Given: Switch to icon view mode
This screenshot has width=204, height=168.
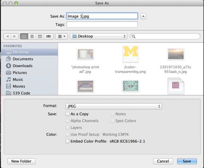Looking at the screenshot, I should 24,36.
